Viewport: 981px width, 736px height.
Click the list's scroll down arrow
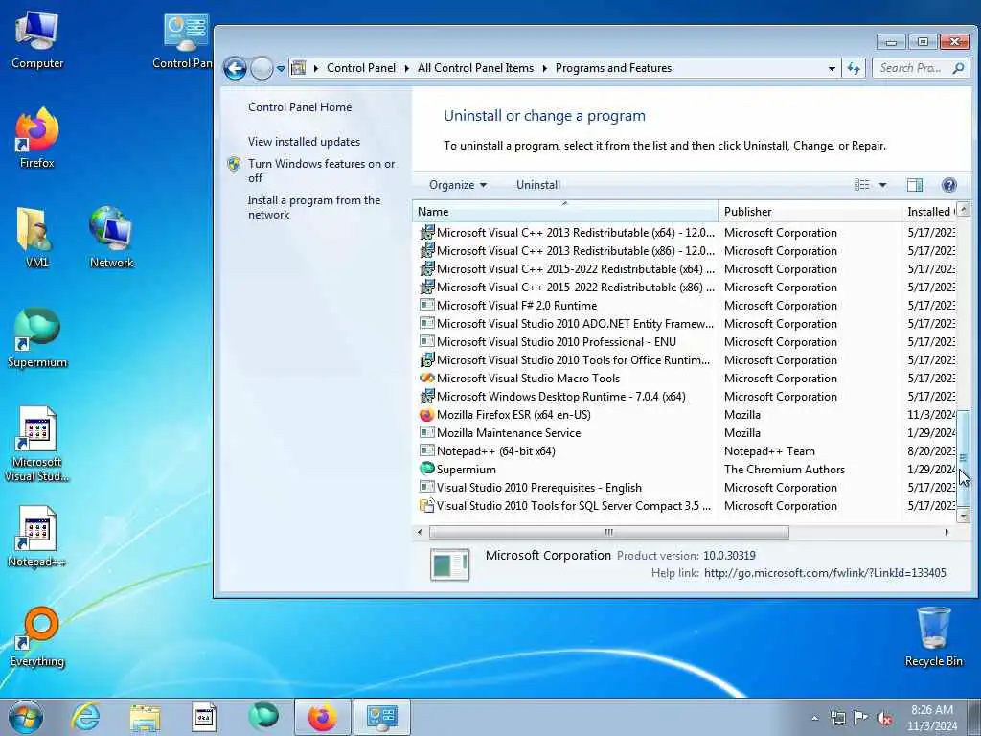[x=964, y=516]
